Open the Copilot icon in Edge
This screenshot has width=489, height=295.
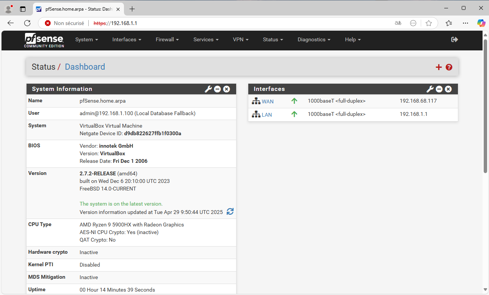coord(481,23)
